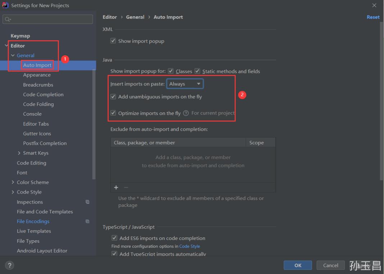Uncheck Add ES6 imports on code completion

tap(114, 238)
